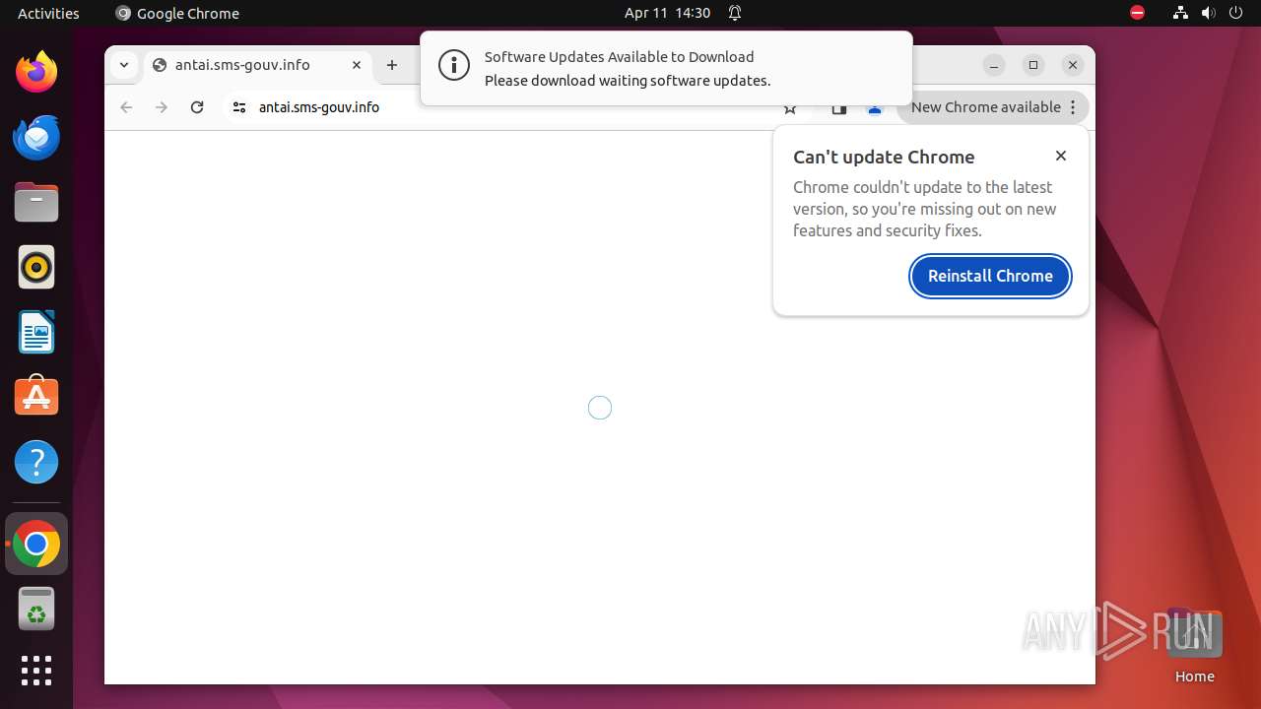
Task: Open Firefox from the dock
Action: [x=36, y=72]
